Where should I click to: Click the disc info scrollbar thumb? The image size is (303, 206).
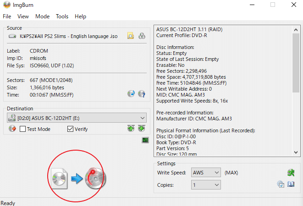296,63
